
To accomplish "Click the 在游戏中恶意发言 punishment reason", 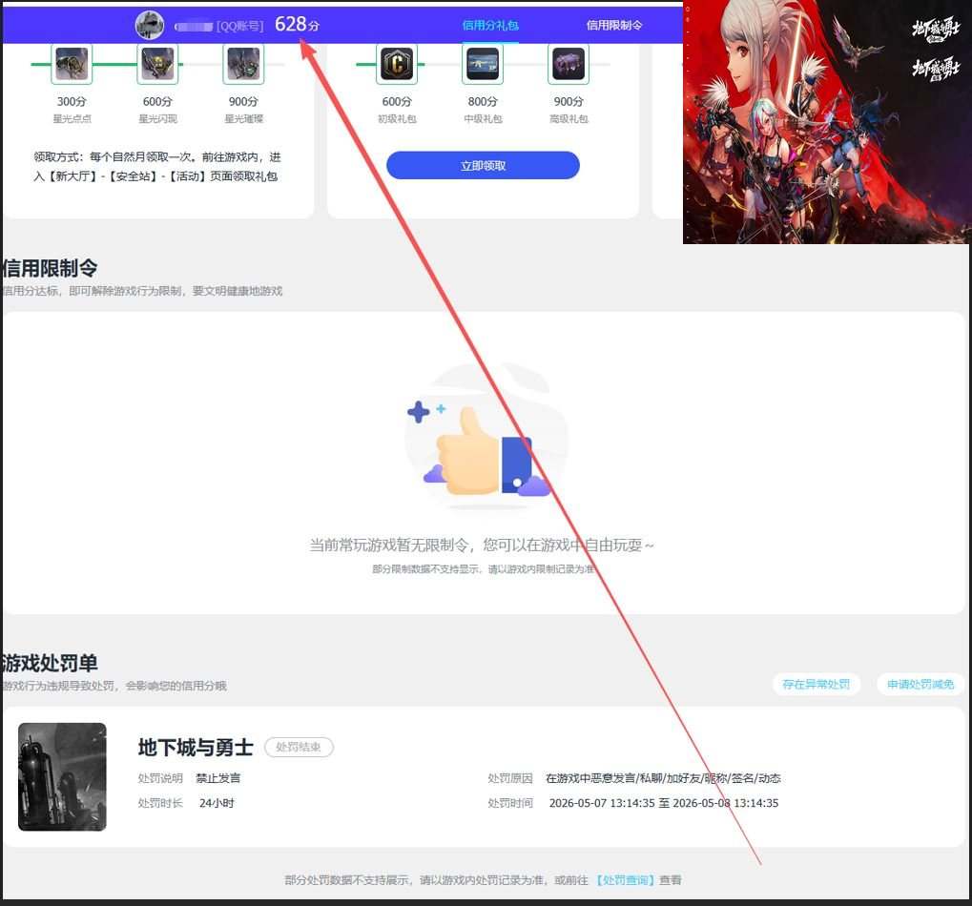I will 663,778.
